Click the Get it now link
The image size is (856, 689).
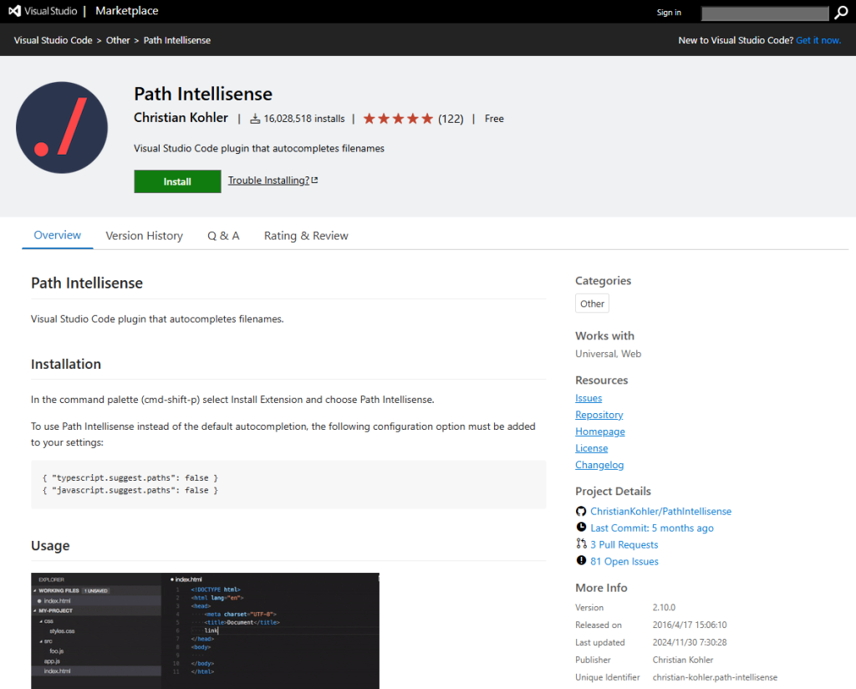coord(818,40)
